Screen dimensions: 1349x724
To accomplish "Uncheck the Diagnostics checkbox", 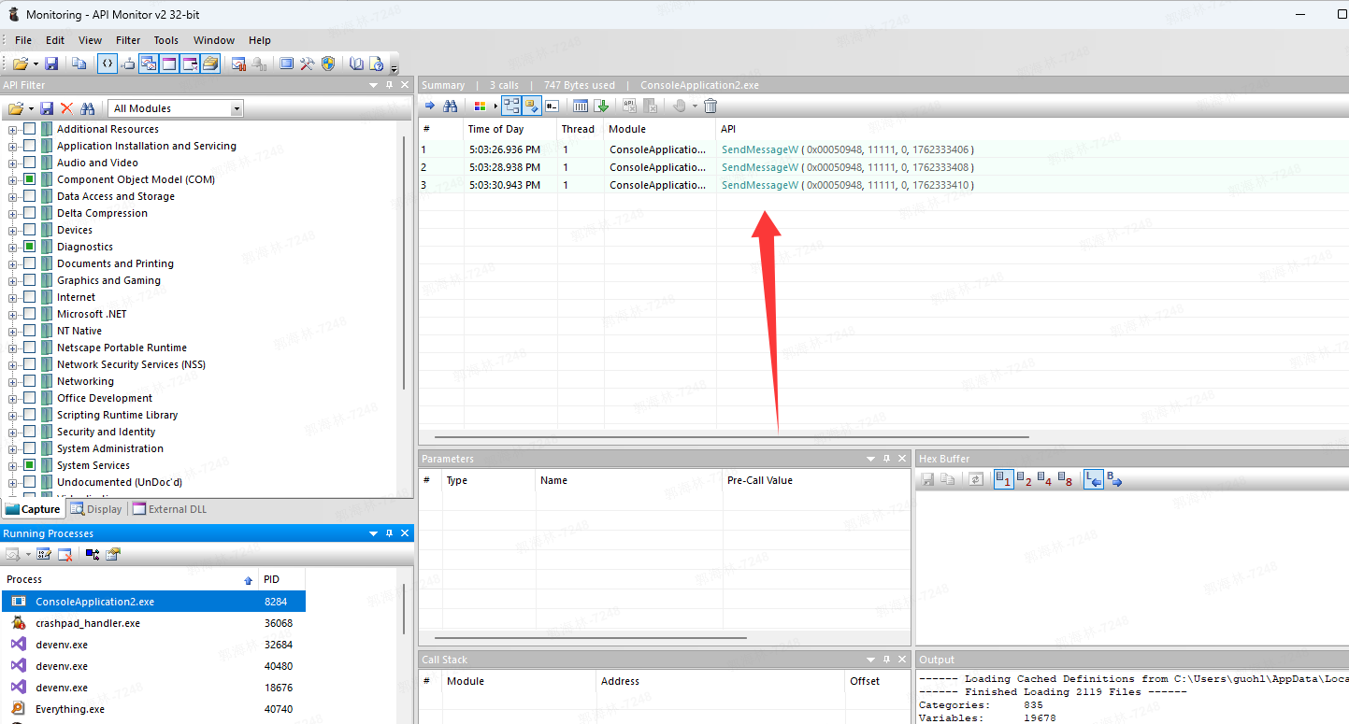I will [x=30, y=247].
